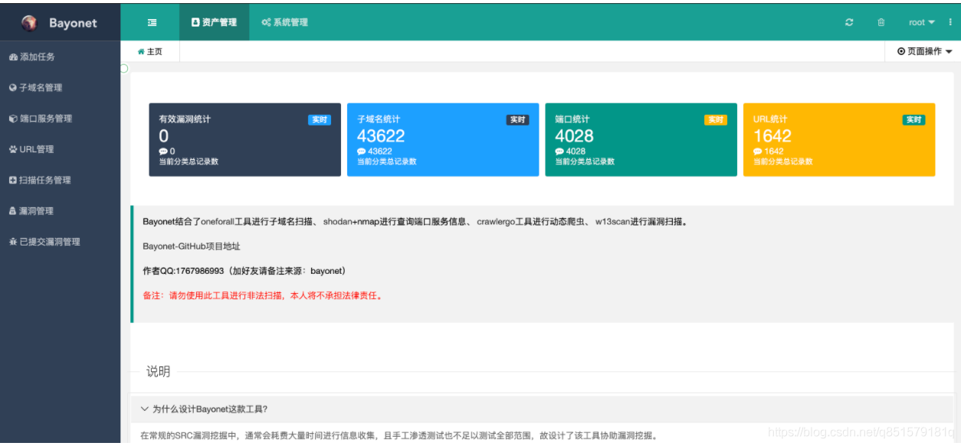Click comment icon in 有效漏洞统计 card
The height and width of the screenshot is (446, 961).
(x=163, y=151)
